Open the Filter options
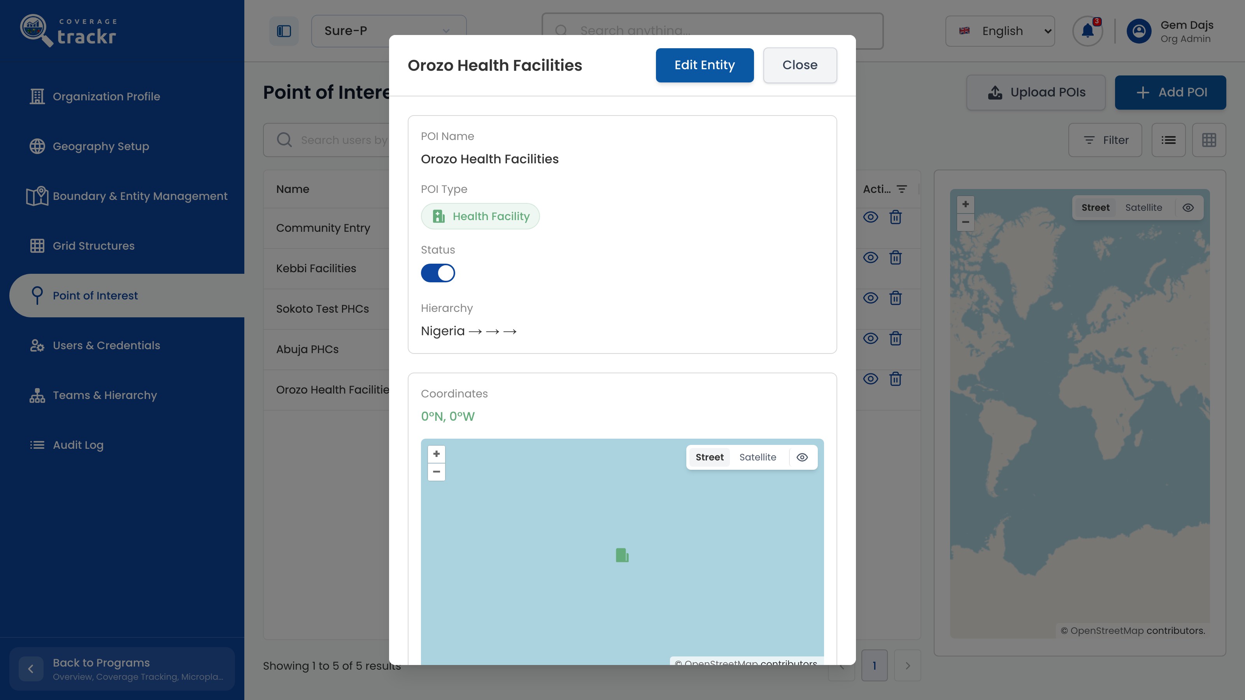This screenshot has height=700, width=1245. [1105, 140]
